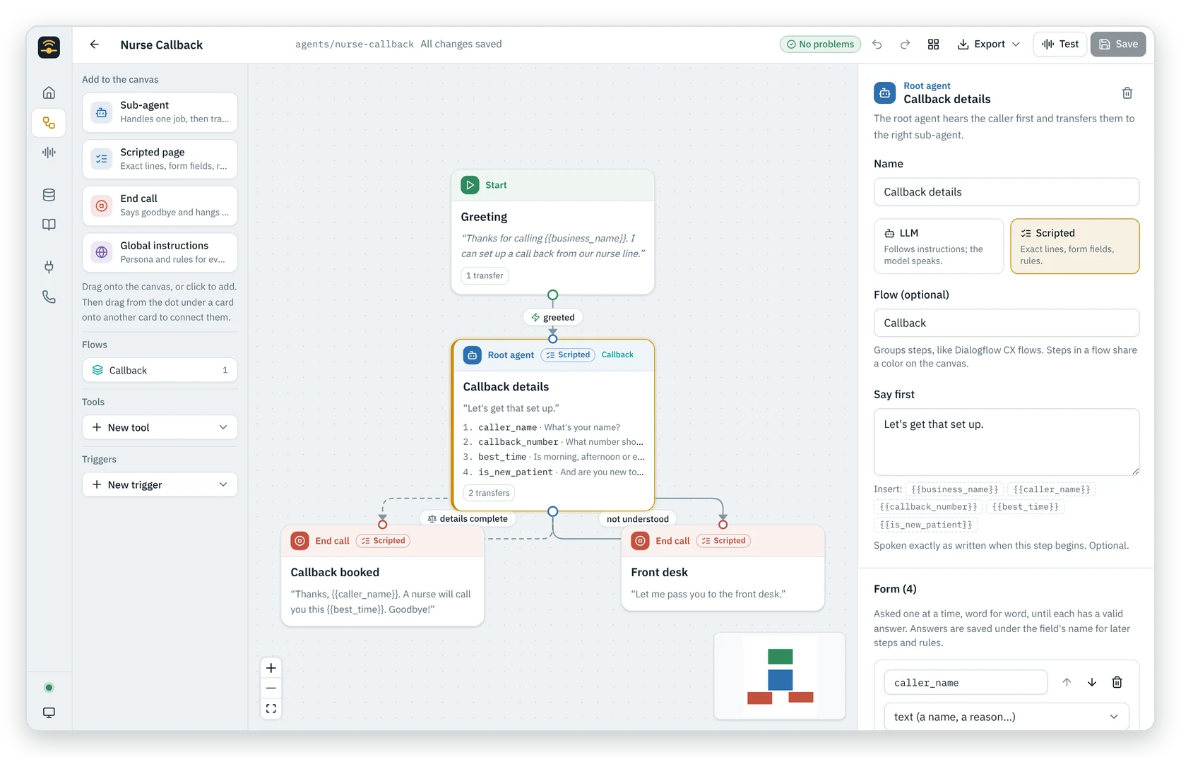
Task: Select the Callback flow in Flows list
Action: click(160, 370)
